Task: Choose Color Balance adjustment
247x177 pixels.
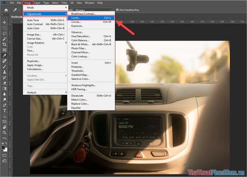Action: (x=91, y=40)
